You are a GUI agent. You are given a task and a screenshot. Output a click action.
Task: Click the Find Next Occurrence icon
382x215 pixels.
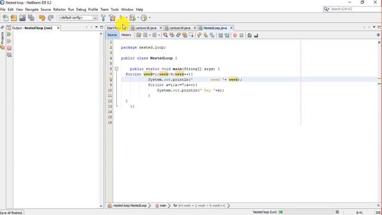click(178, 35)
